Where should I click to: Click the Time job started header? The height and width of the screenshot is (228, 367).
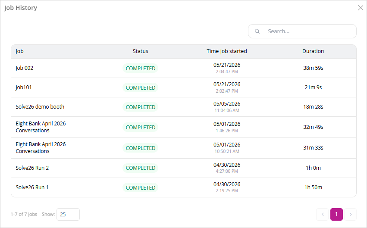[x=227, y=51]
